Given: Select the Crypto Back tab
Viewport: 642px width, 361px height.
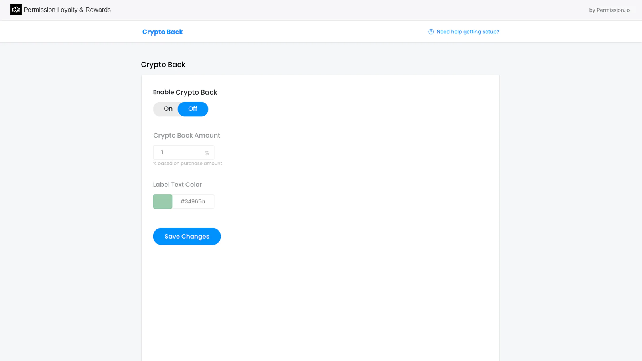Looking at the screenshot, I should 163,32.
